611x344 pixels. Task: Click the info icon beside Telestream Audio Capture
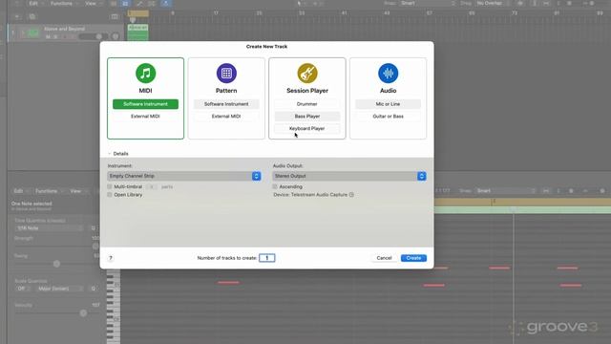351,195
